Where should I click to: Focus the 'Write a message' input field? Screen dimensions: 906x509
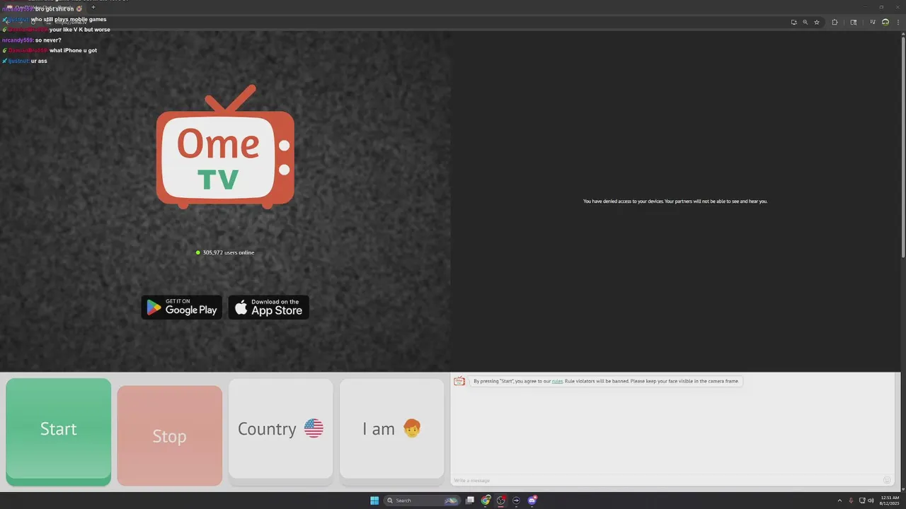(x=665, y=481)
